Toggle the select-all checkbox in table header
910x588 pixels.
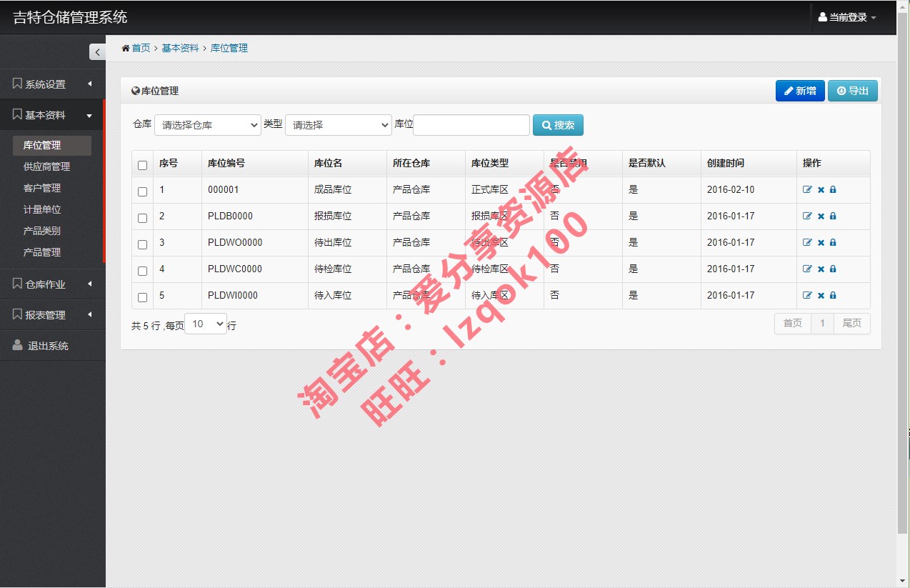click(x=142, y=165)
